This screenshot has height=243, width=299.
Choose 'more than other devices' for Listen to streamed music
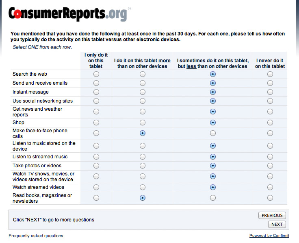[143, 157]
